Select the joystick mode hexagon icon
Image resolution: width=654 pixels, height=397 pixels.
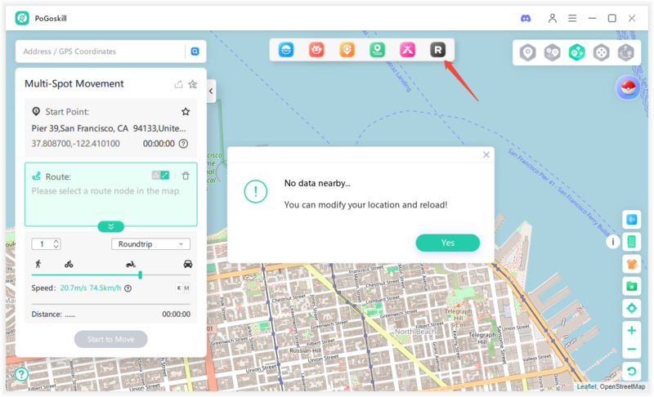[601, 53]
